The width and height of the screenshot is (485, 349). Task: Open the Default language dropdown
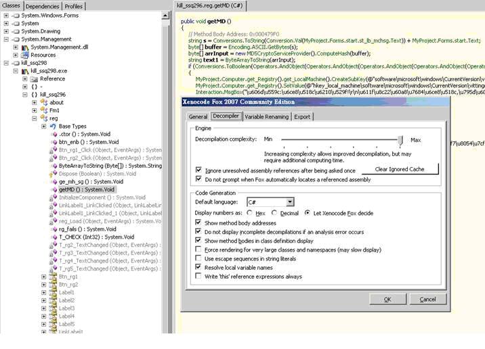click(x=289, y=202)
